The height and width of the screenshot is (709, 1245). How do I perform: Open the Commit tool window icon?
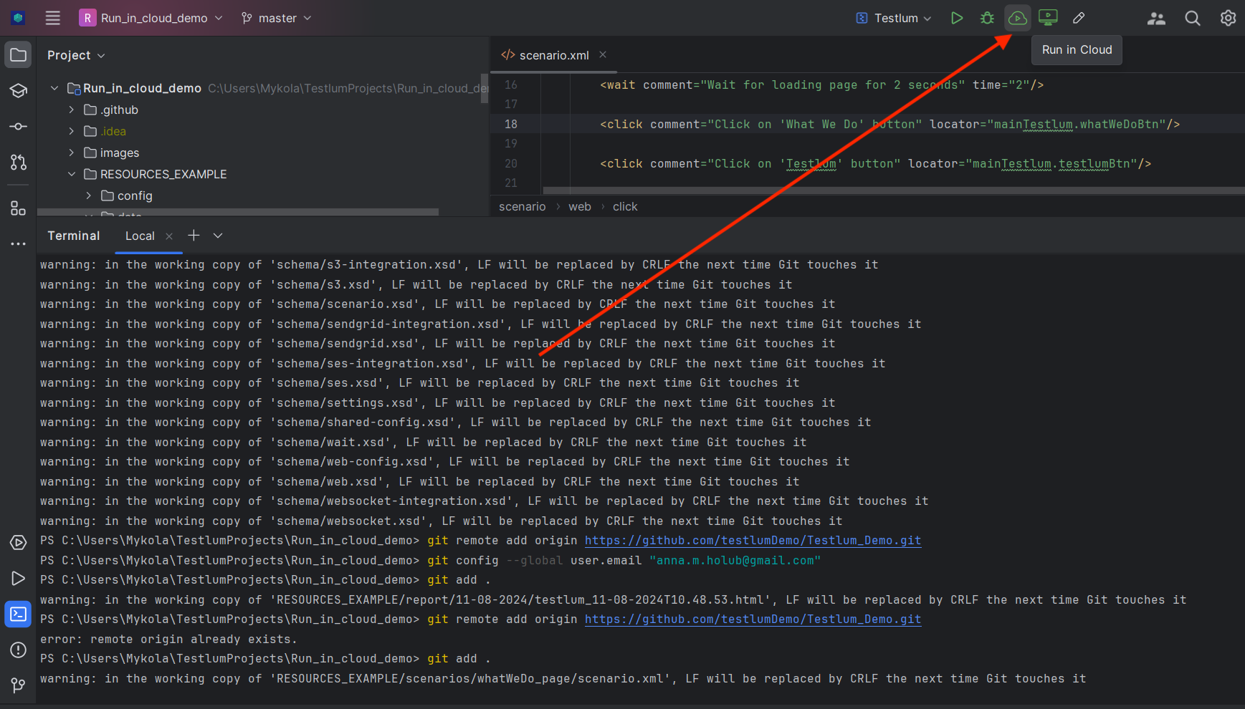tap(18, 127)
